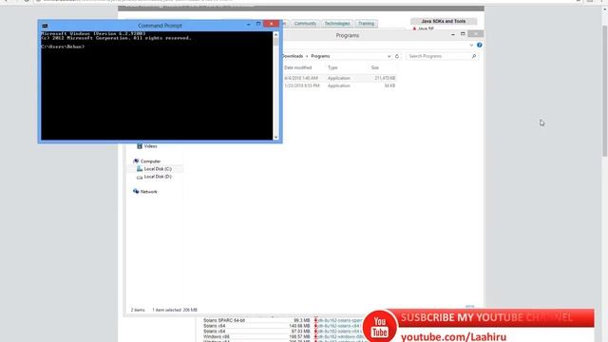Sort by Size column header
Image resolution: width=608 pixels, height=342 pixels.
click(x=374, y=67)
